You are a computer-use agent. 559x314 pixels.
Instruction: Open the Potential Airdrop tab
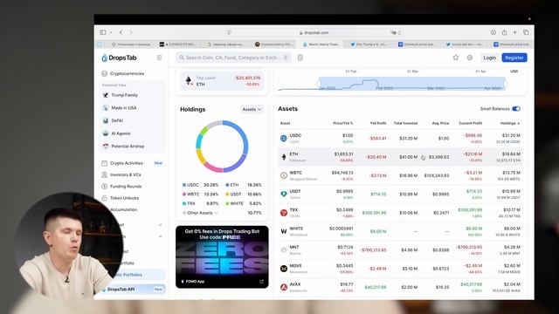(128, 147)
